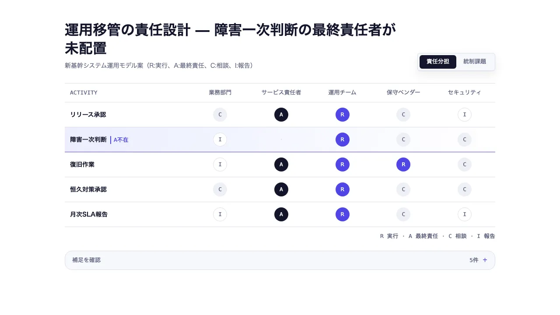Click the 業務部門 I badge for 月次SLA報告
Viewport: 560px width, 315px height.
click(220, 214)
